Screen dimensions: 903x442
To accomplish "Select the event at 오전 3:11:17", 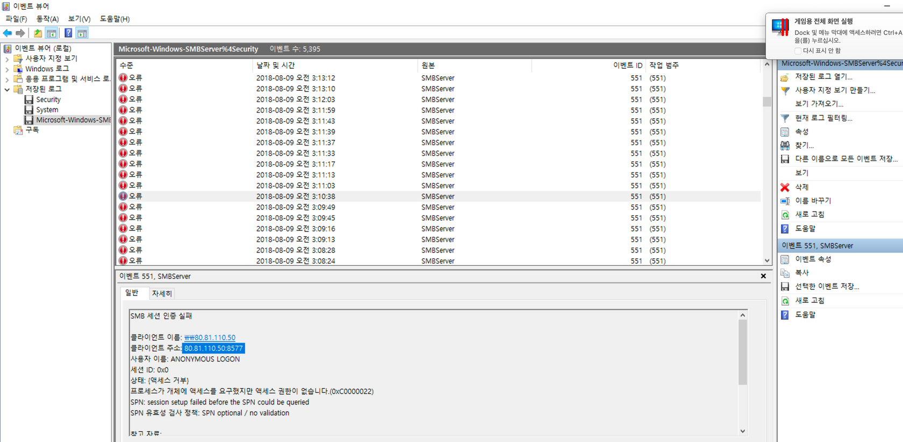I will (x=438, y=164).
